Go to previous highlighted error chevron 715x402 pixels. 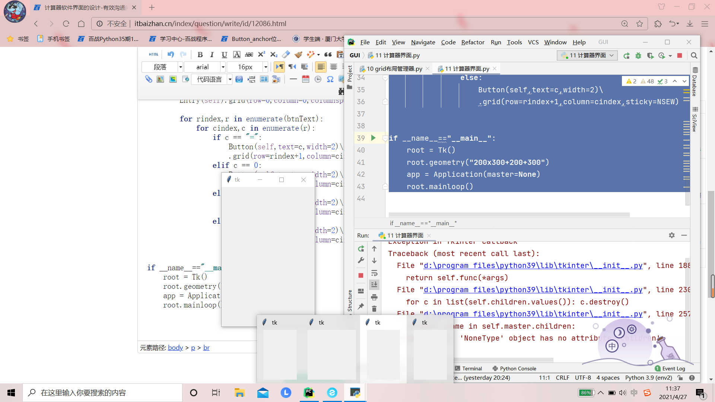pyautogui.click(x=675, y=81)
